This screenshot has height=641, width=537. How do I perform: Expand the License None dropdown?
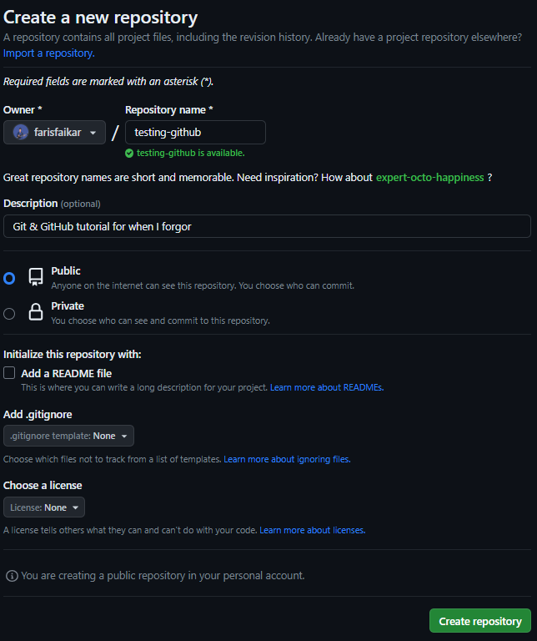tap(44, 507)
